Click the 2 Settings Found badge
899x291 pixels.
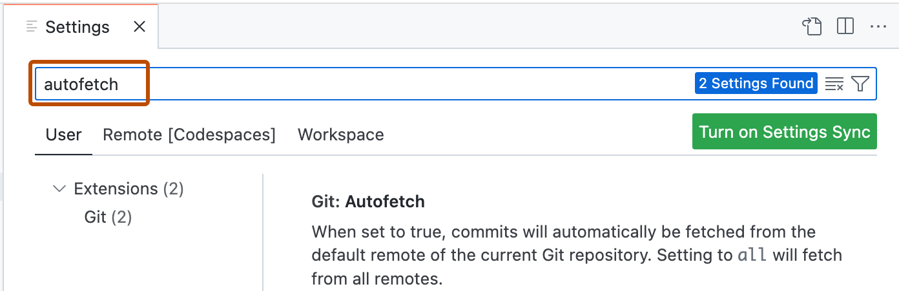click(756, 84)
